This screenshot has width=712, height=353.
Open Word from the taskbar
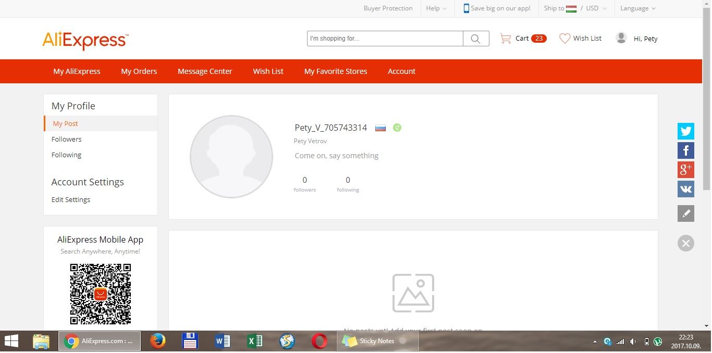[223, 342]
